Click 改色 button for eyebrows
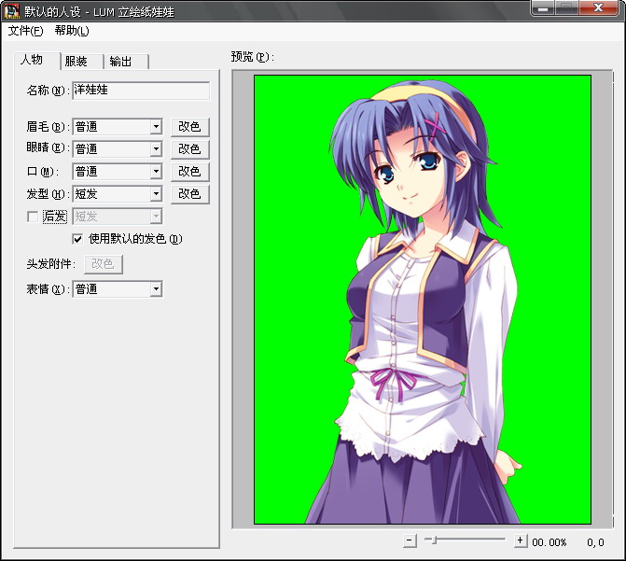This screenshot has width=626, height=561. 189,127
